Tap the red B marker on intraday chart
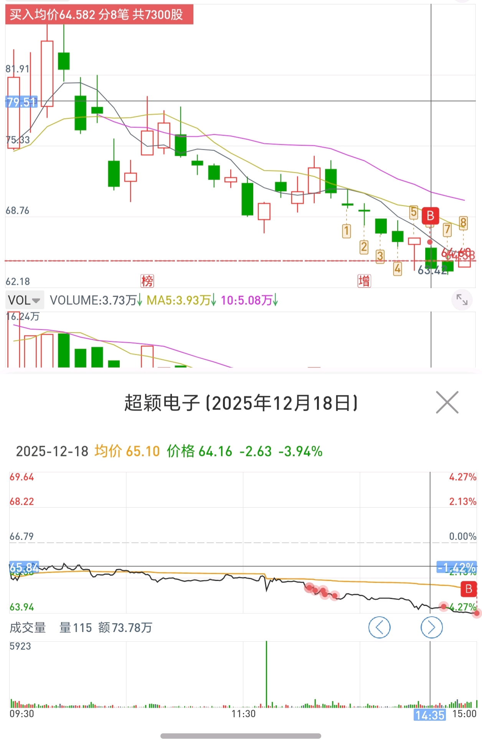 point(469,589)
